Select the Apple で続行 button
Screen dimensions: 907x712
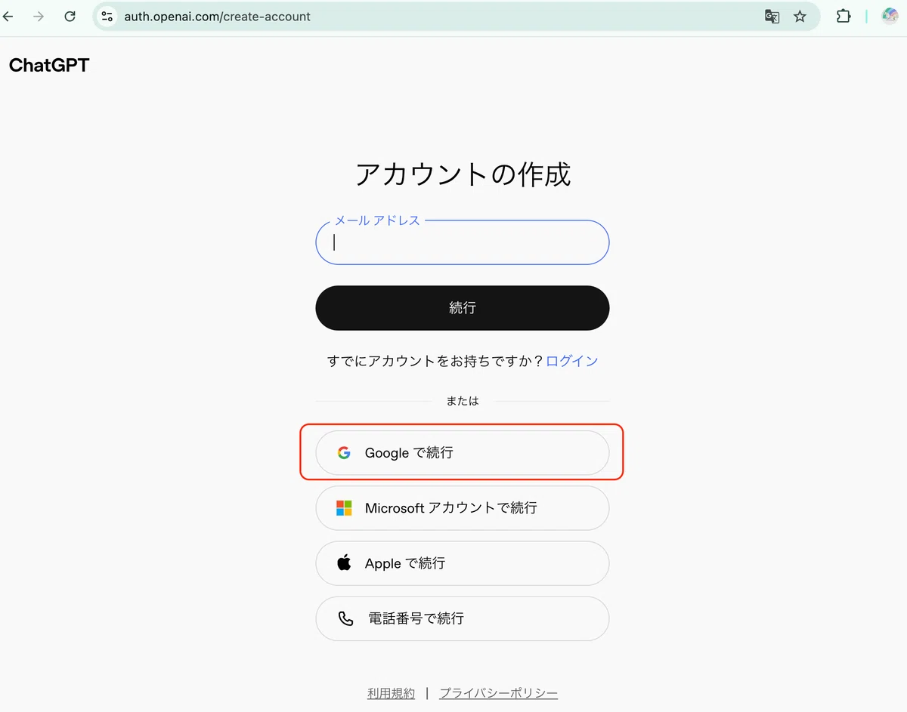[463, 563]
